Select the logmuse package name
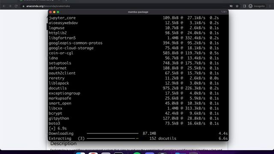Viewport: 274px width, 154px height. click(x=57, y=28)
